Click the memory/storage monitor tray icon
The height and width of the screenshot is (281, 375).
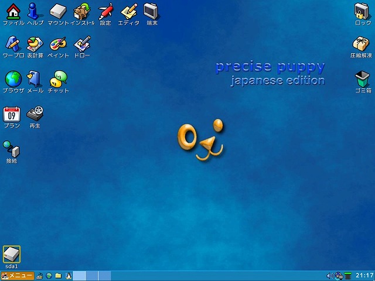pyautogui.click(x=347, y=276)
